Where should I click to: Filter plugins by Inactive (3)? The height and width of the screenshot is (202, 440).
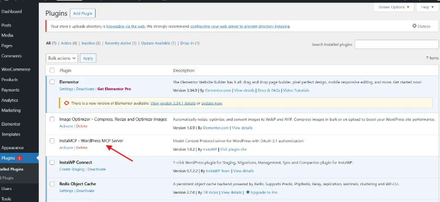pos(91,43)
